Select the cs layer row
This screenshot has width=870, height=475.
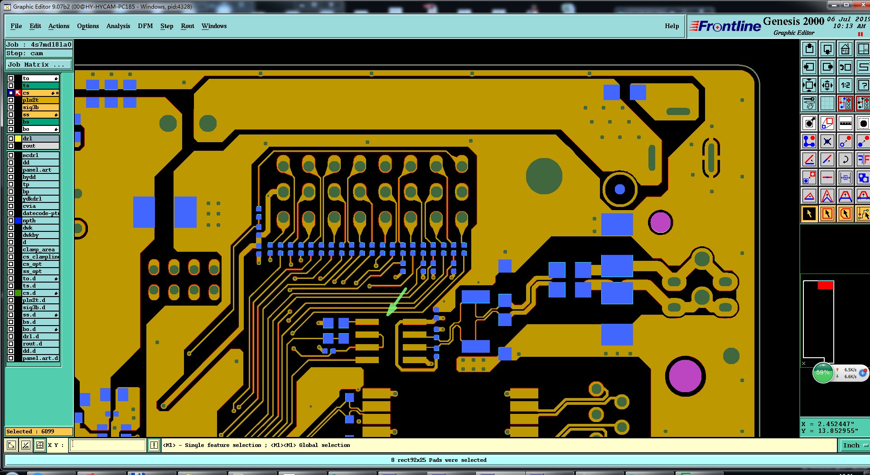(x=41, y=93)
